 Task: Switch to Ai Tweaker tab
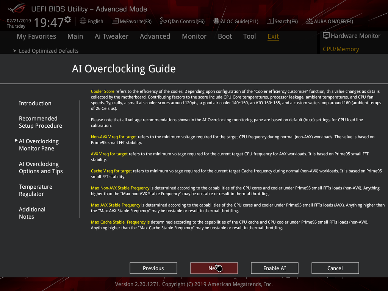111,36
